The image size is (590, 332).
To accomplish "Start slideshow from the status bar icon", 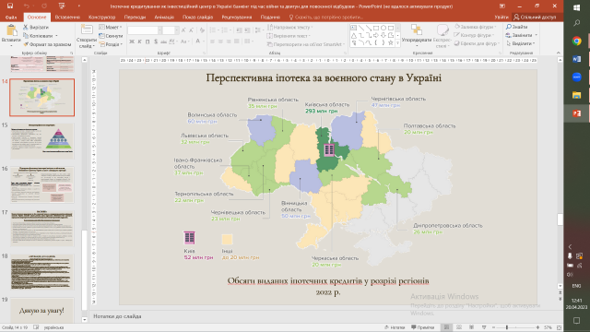I will click(x=484, y=327).
